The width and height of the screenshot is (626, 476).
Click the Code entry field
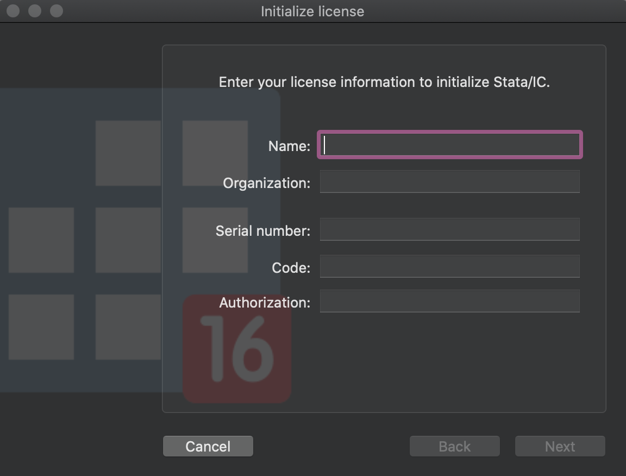click(449, 266)
